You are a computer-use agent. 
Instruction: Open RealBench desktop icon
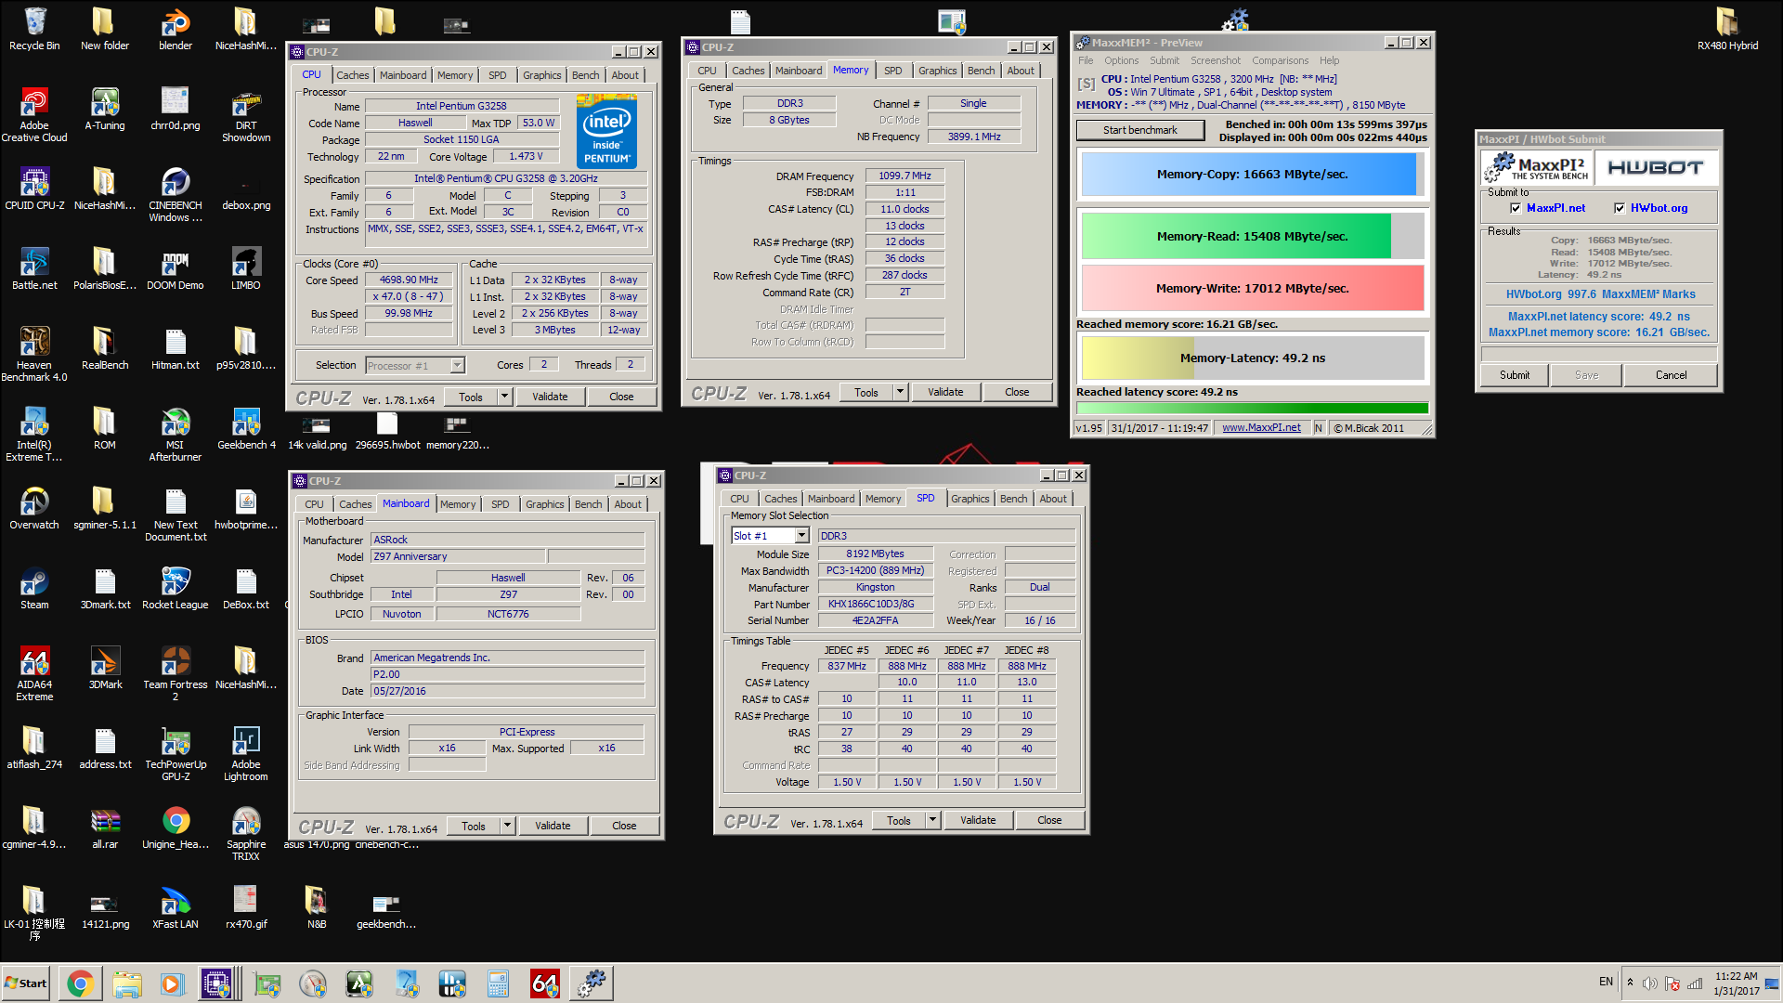click(105, 349)
